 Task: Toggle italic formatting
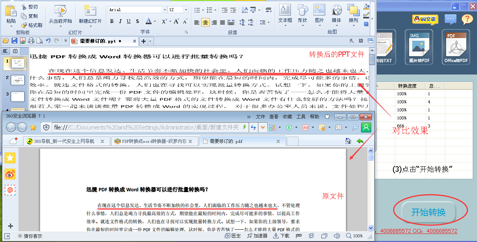(120, 22)
